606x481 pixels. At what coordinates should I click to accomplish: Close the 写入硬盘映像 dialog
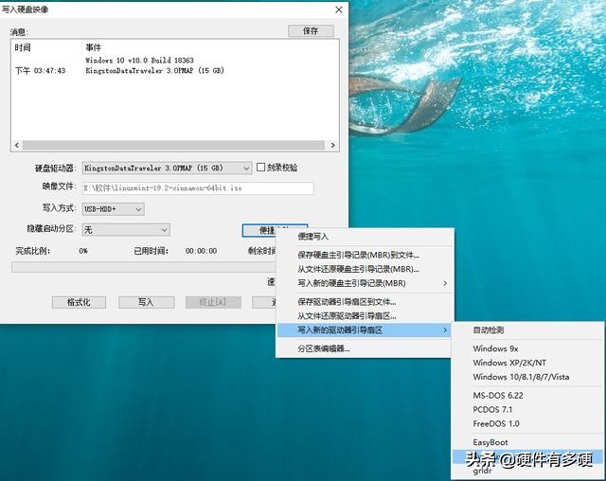tap(339, 9)
